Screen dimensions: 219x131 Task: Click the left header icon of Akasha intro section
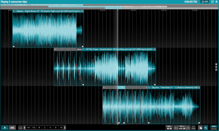pos(104,87)
